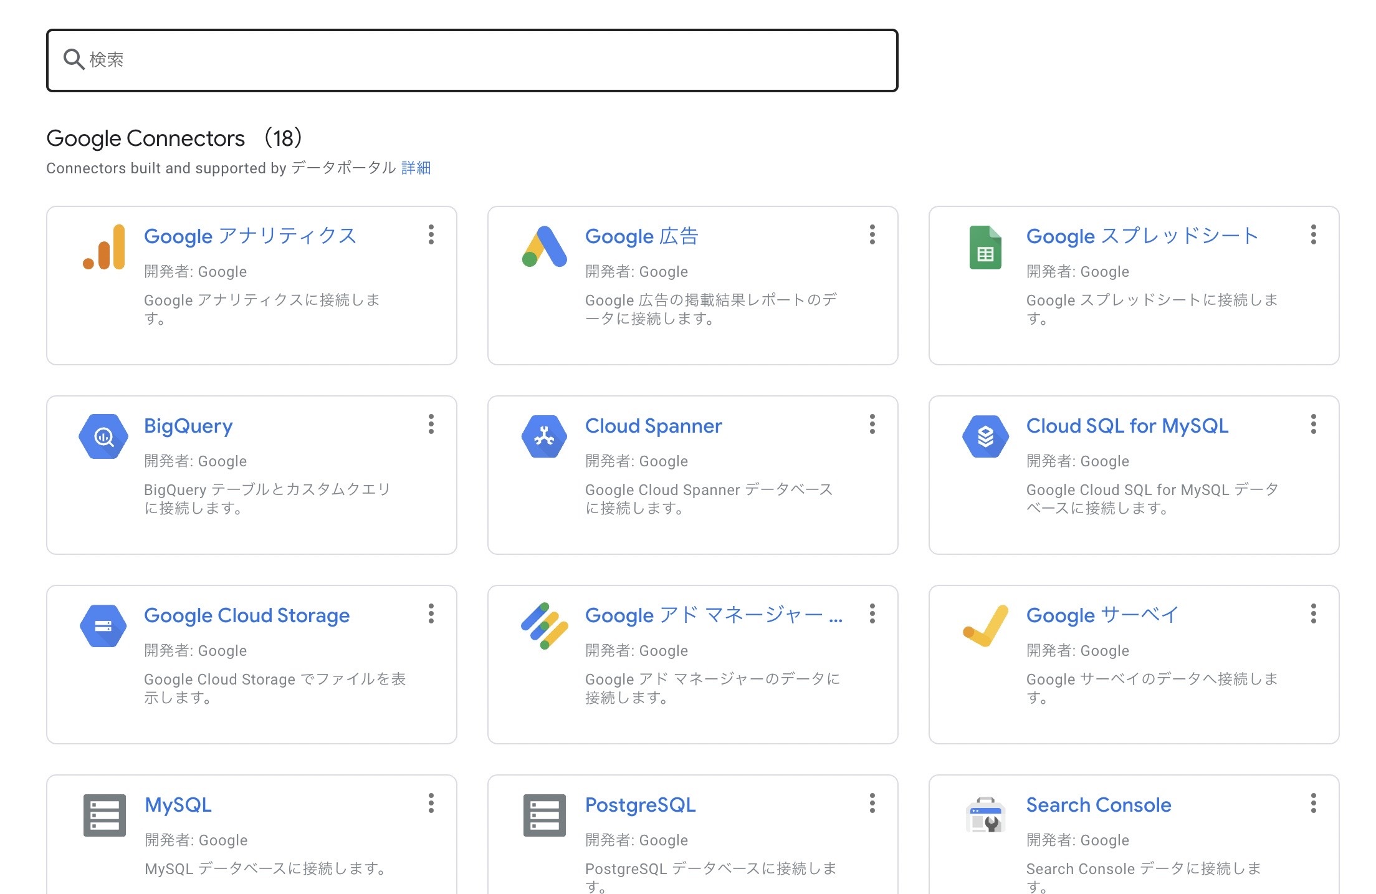Click the Google Ads logo icon
This screenshot has width=1376, height=894.
[545, 247]
